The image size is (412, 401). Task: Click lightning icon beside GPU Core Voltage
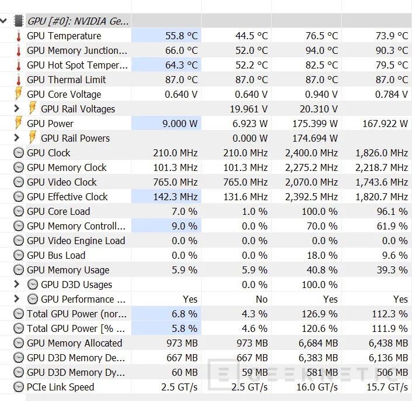click(18, 94)
